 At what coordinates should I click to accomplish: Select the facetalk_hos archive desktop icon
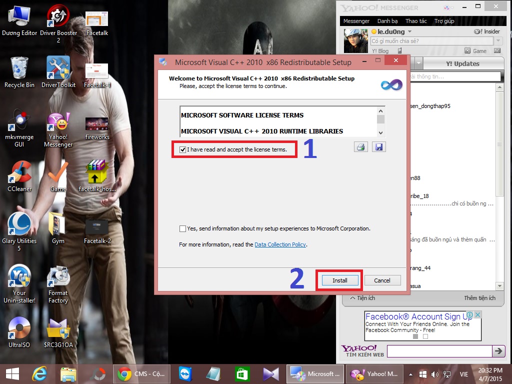97,176
